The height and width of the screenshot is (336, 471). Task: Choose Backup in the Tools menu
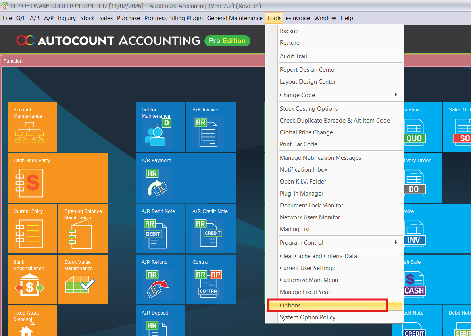[289, 31]
